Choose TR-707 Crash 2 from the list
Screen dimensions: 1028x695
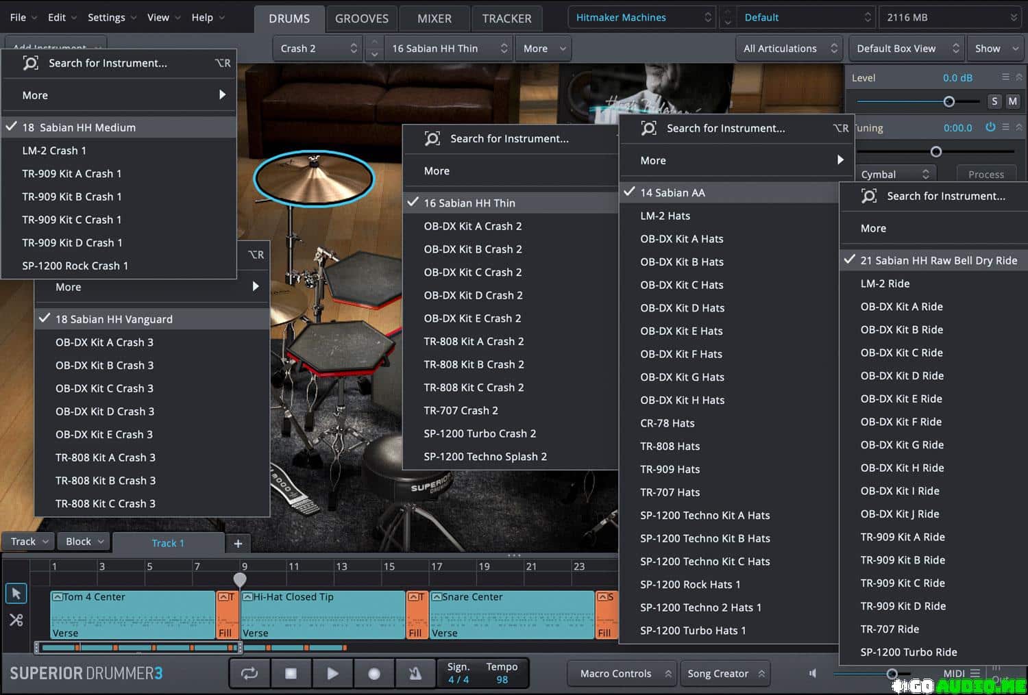pyautogui.click(x=511, y=410)
